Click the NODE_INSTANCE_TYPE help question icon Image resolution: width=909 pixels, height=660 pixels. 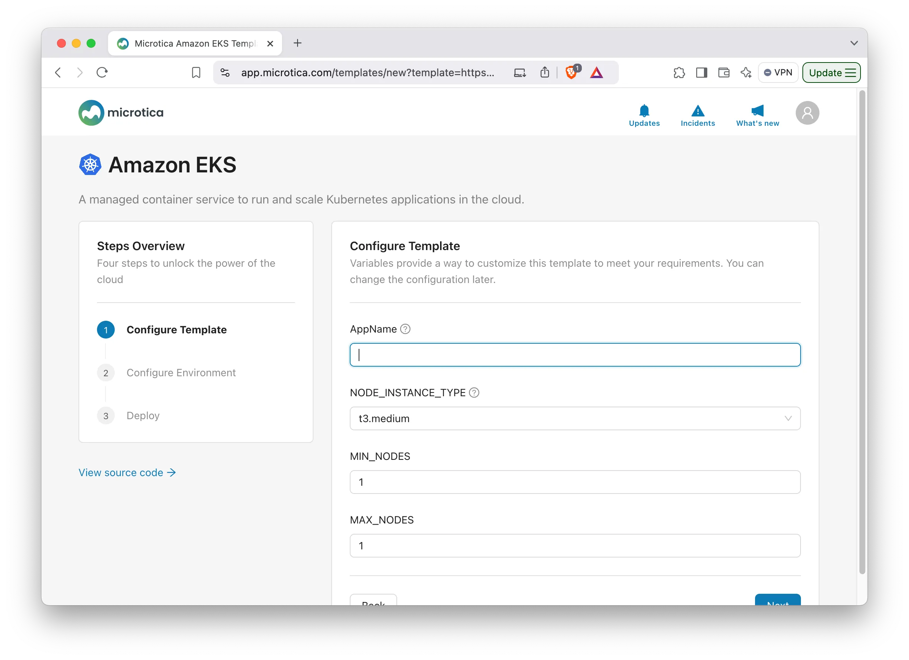[x=474, y=393]
